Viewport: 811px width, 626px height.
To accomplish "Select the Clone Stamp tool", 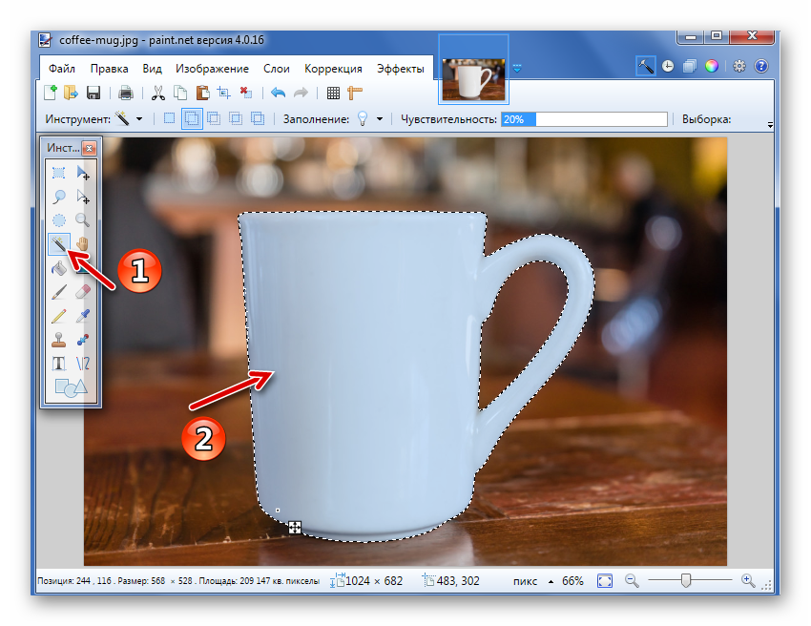I will tap(59, 339).
